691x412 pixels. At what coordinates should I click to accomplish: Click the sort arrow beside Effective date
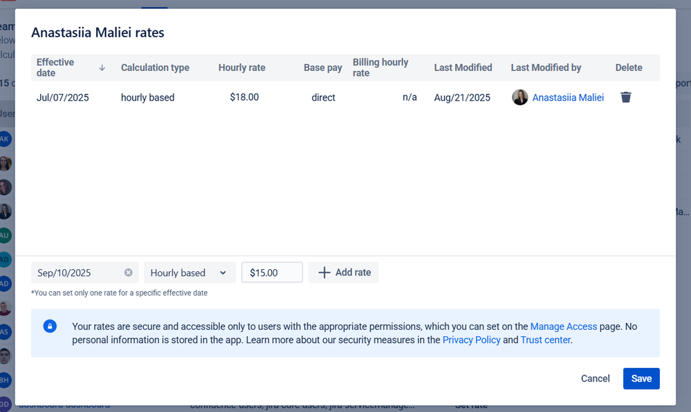point(102,68)
